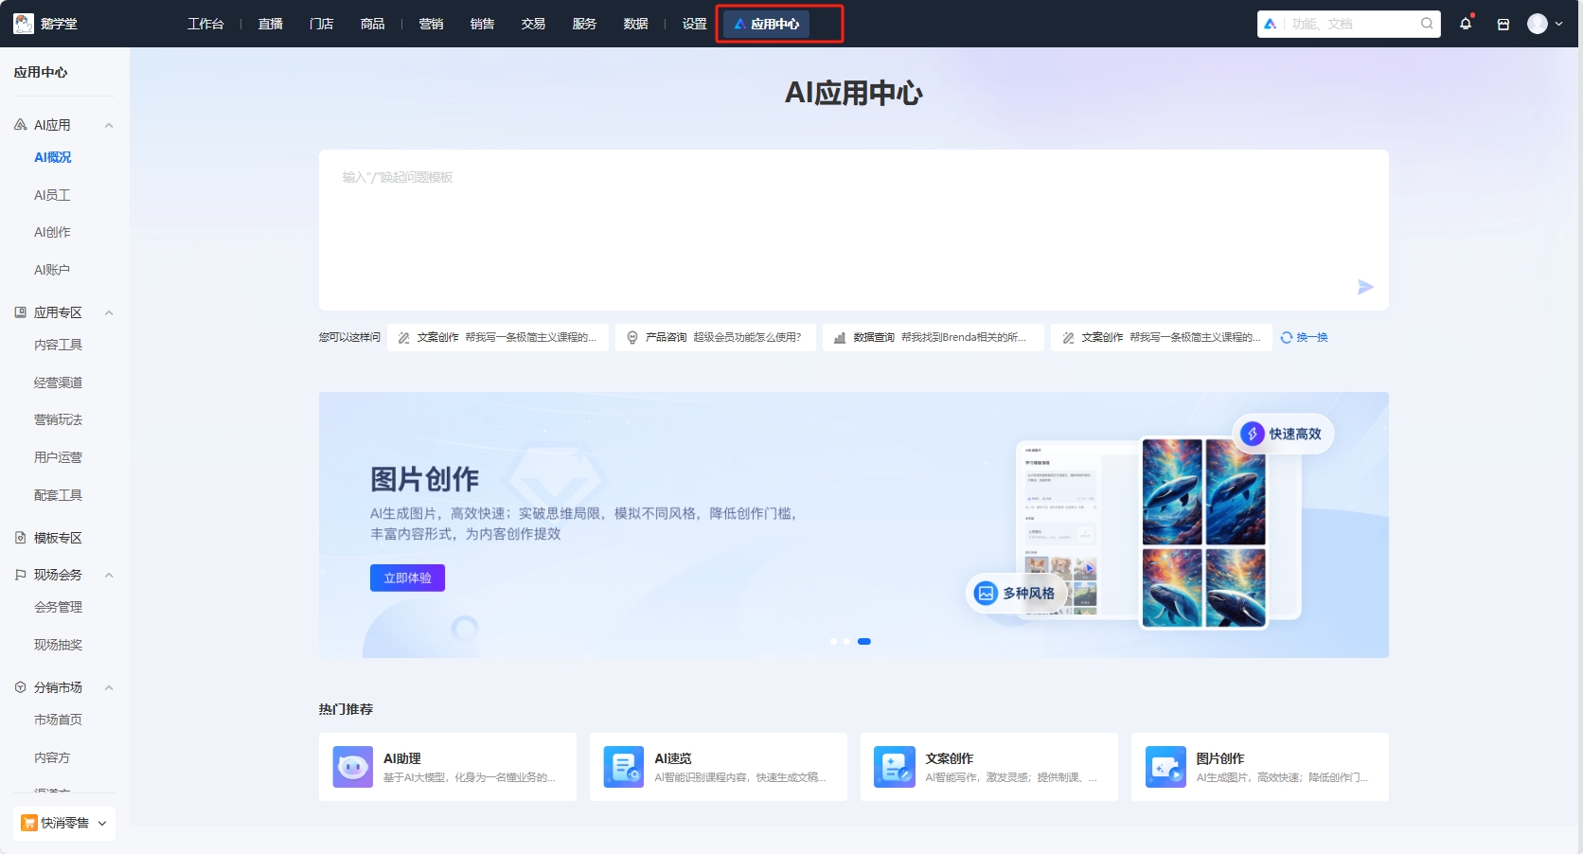Collapse the 分销市场 sidebar section

(109, 687)
